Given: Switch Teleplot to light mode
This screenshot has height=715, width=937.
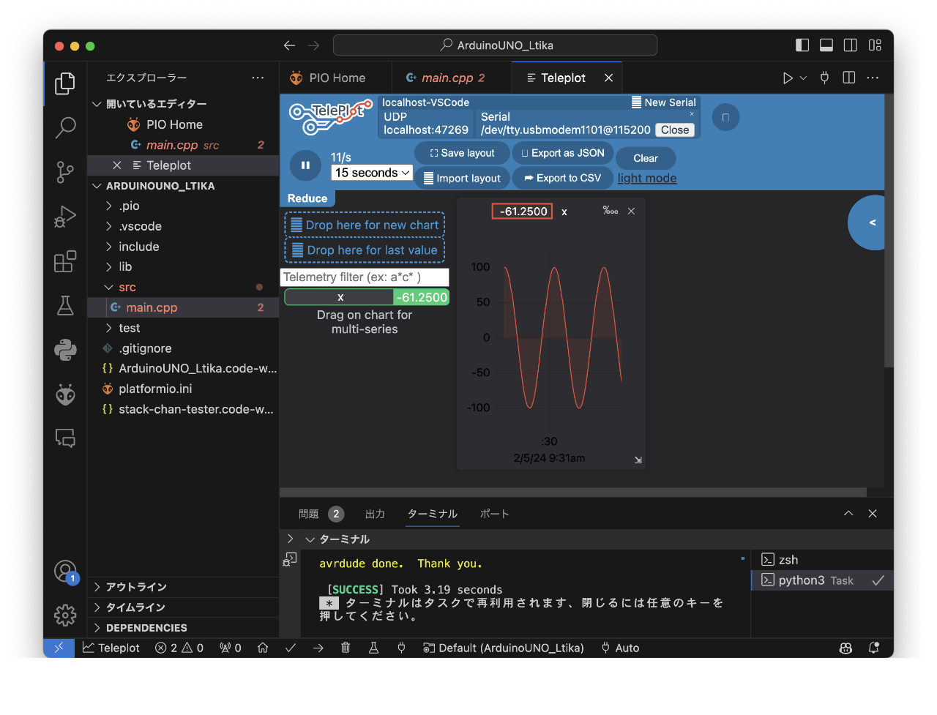Looking at the screenshot, I should (646, 178).
